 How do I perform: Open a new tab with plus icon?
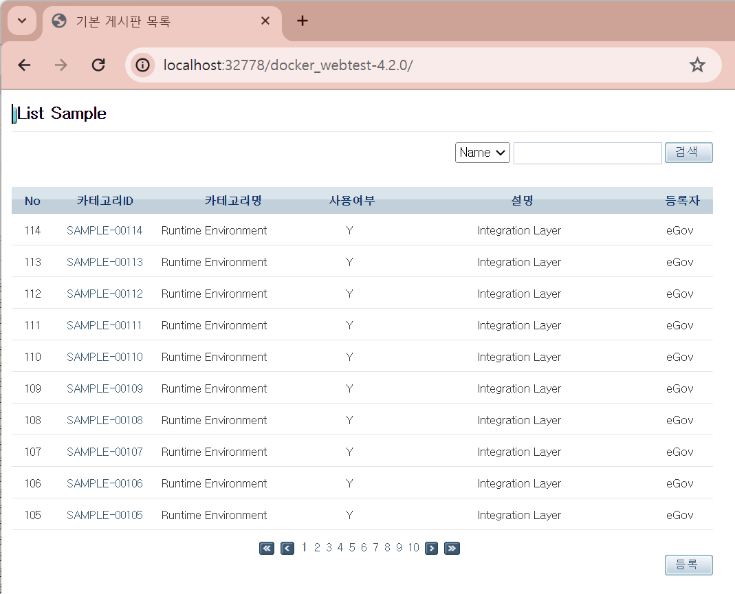(303, 21)
